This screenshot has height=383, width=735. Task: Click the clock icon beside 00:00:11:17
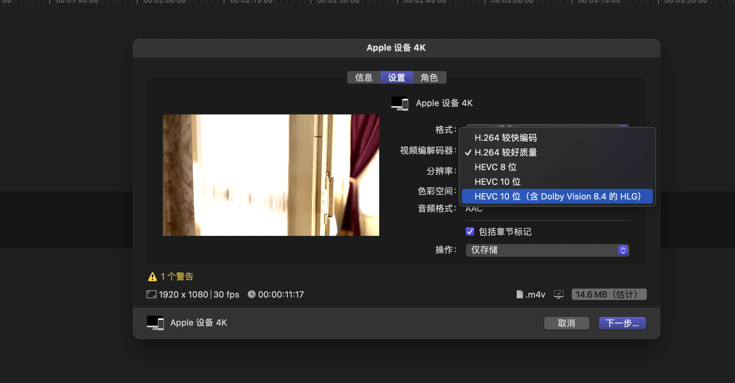251,294
